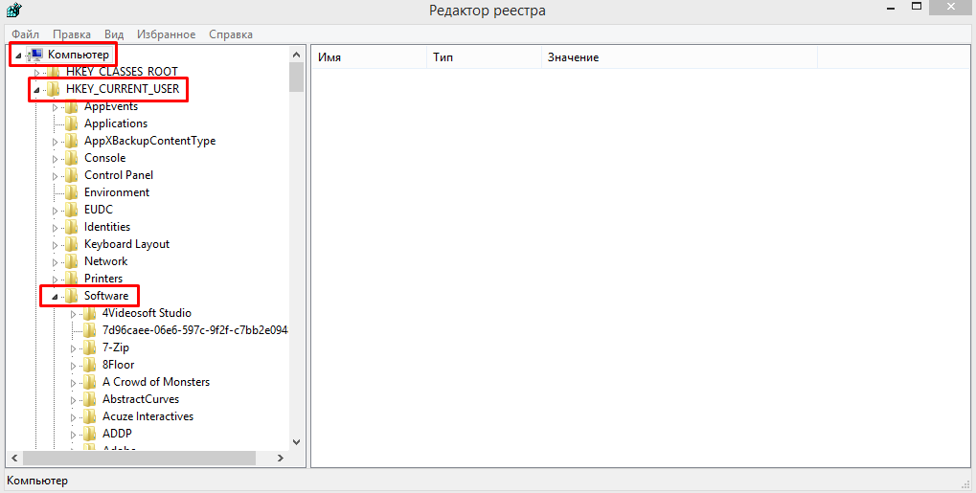Viewport: 976px width, 493px height.
Task: Open the Файл menu
Action: point(26,34)
